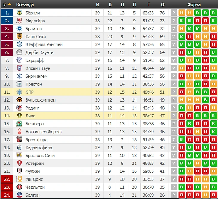Click the Middlesbrough club crest icon
The image size is (218, 199).
point(19,21)
